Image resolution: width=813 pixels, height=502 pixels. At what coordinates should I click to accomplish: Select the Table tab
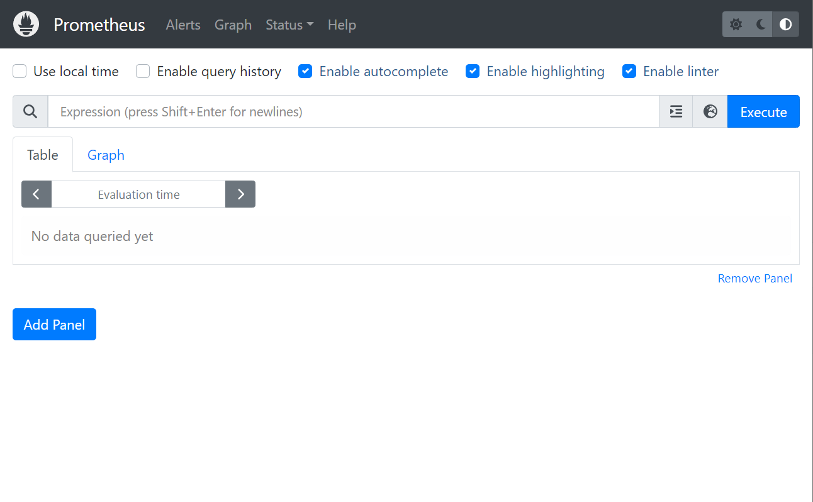(x=43, y=155)
